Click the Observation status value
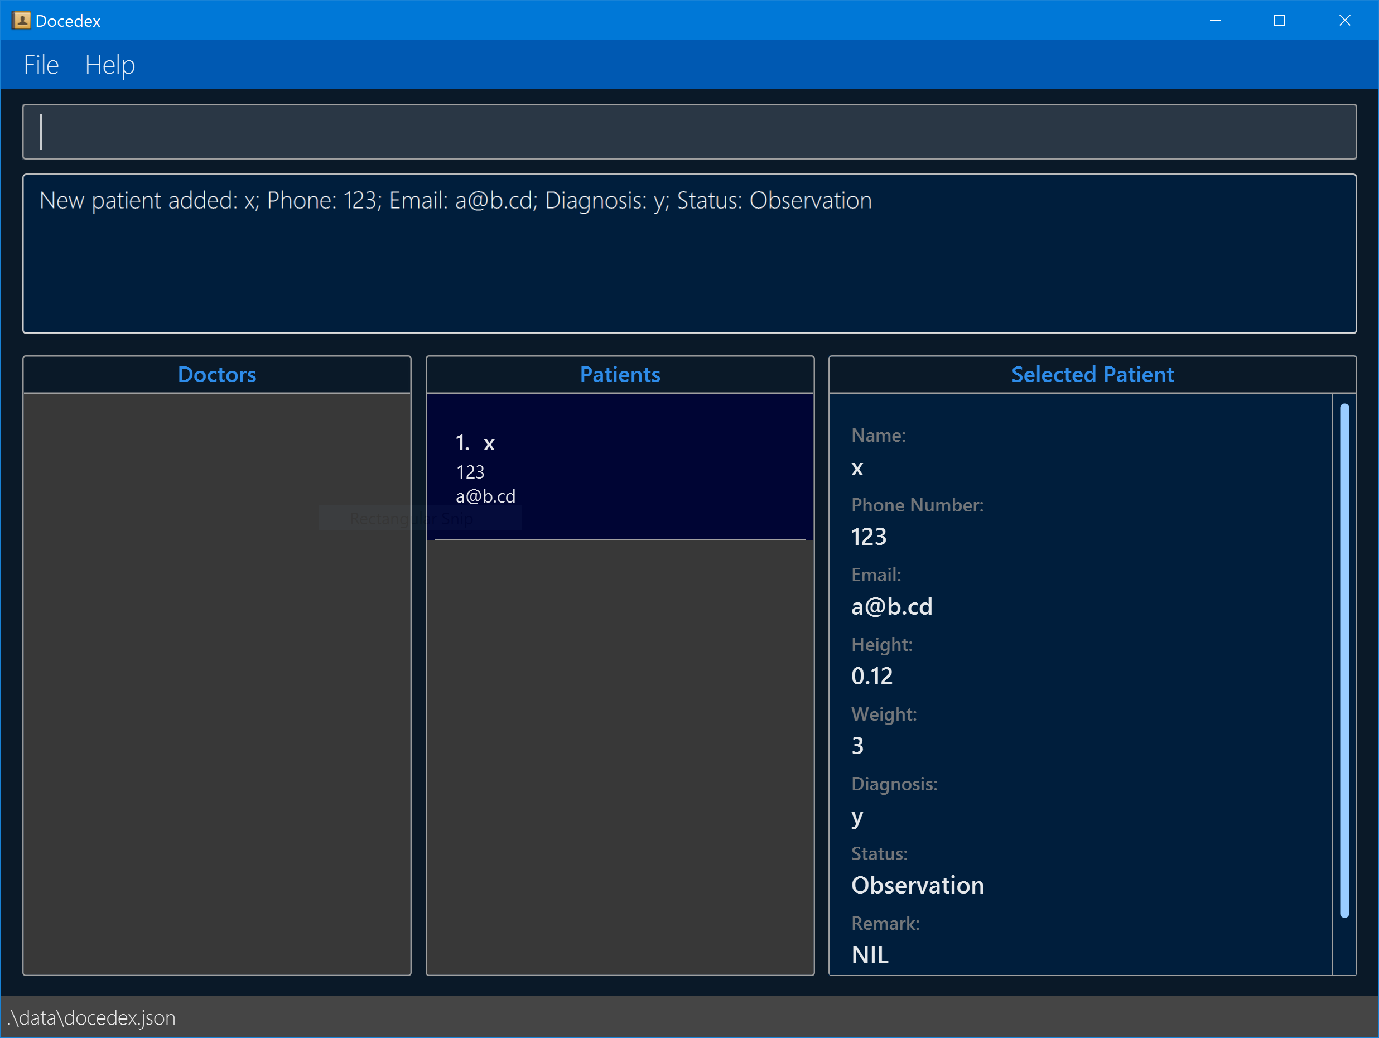The image size is (1379, 1038). point(917,886)
